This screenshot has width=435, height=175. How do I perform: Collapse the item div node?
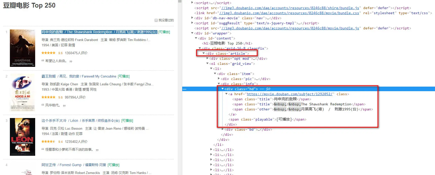[x=215, y=74]
